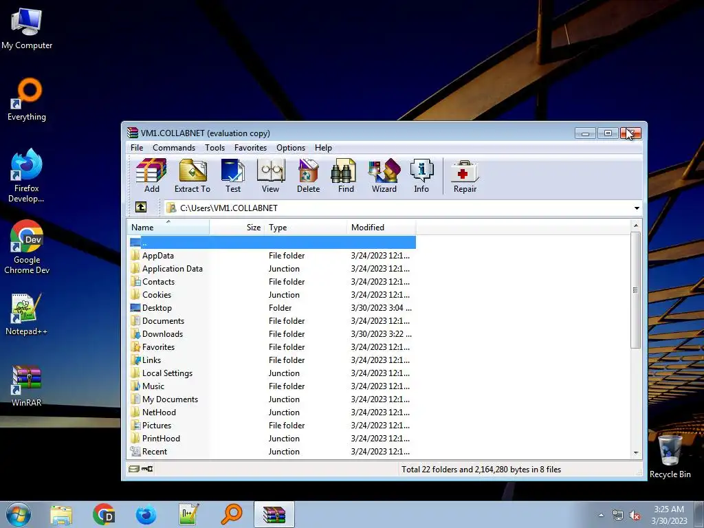
Task: Open the Favorites menu
Action: pos(250,148)
